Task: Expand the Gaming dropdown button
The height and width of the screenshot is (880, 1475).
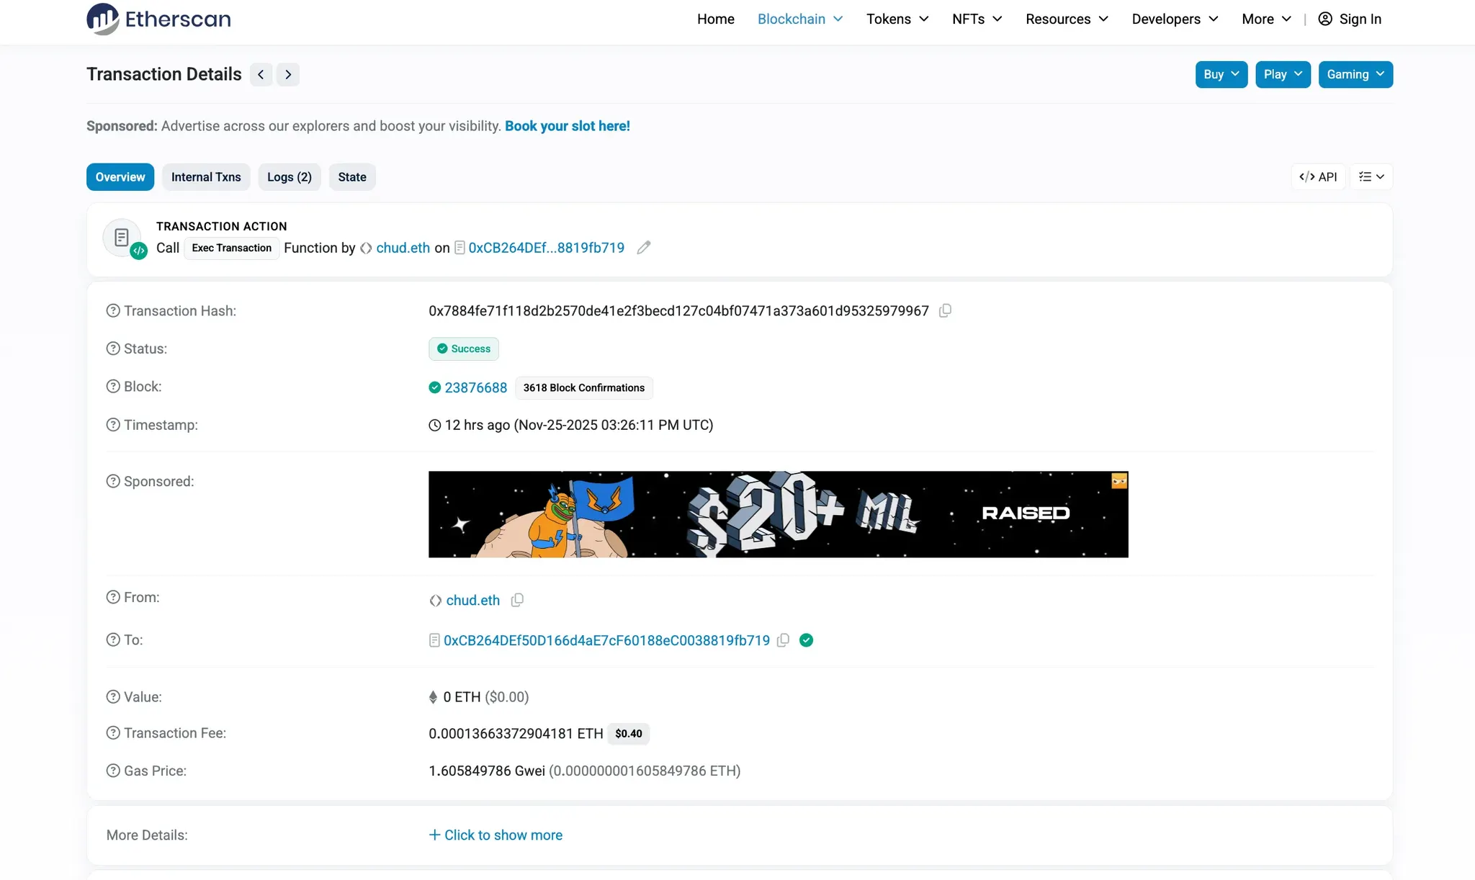Action: click(x=1355, y=74)
